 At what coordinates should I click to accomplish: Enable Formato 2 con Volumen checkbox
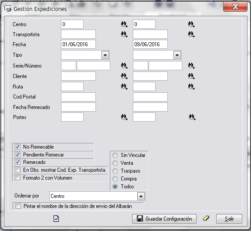point(17,178)
